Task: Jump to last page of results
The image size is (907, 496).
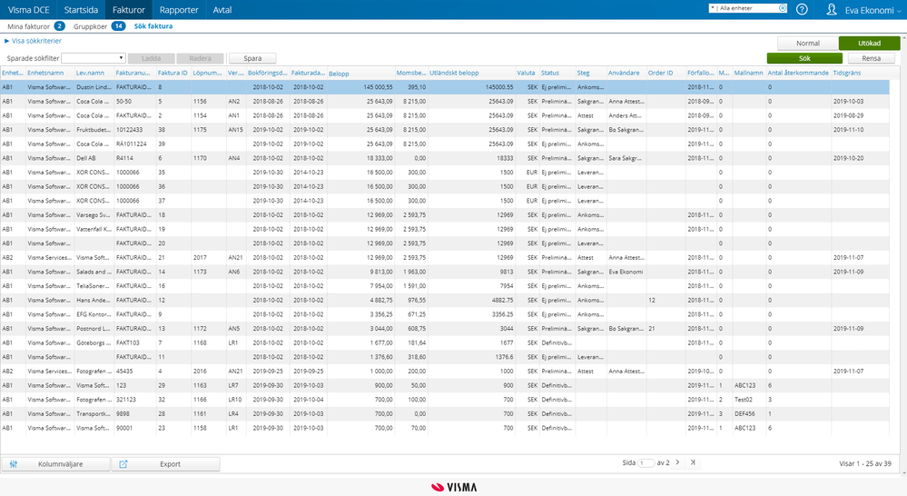Action: point(693,462)
